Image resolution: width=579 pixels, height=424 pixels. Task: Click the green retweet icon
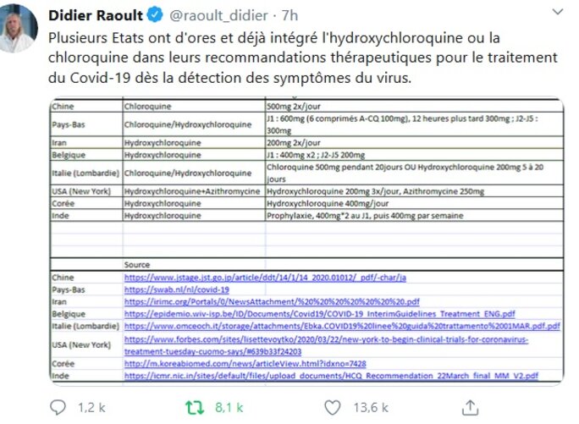pos(194,406)
